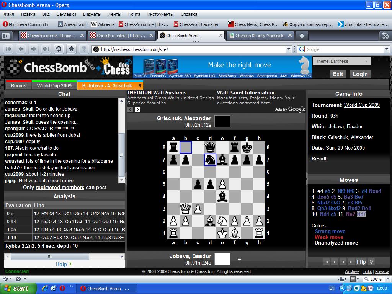Click the lightbulb hint icon
The width and height of the screenshot is (392, 294).
click(x=371, y=262)
